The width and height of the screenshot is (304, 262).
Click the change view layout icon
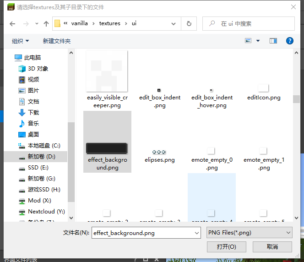249,41
